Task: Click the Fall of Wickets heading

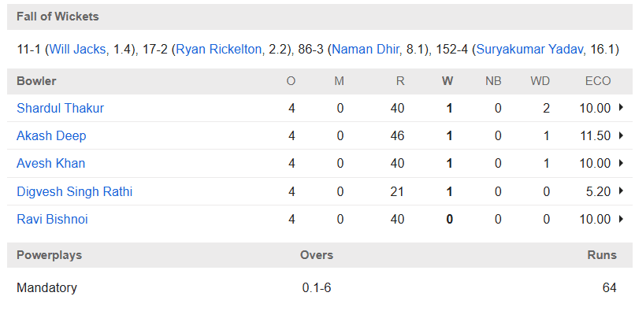Action: click(x=58, y=17)
